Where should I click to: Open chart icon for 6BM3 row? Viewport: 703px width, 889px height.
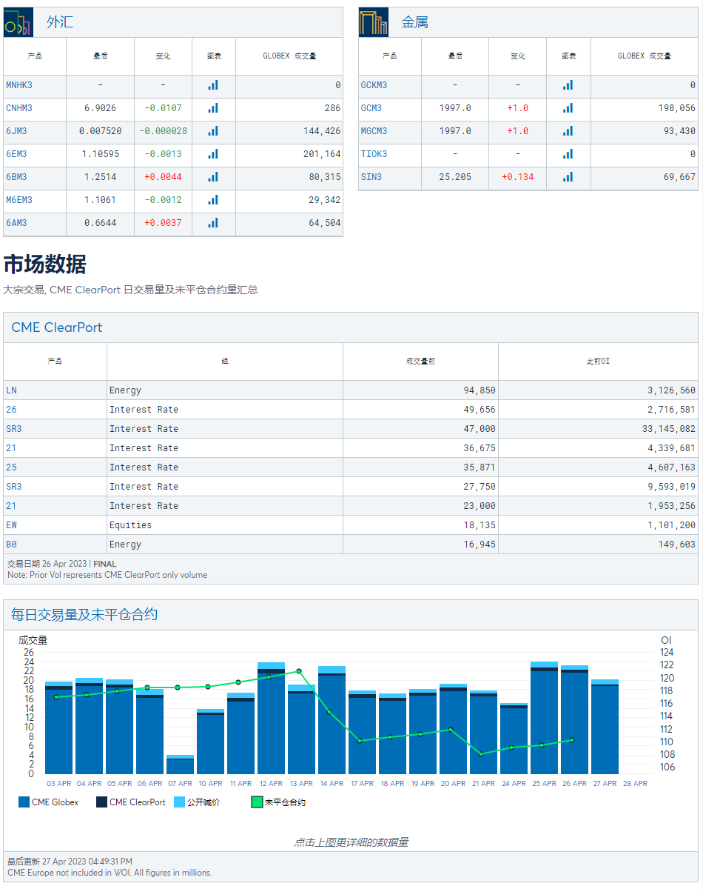tap(213, 177)
